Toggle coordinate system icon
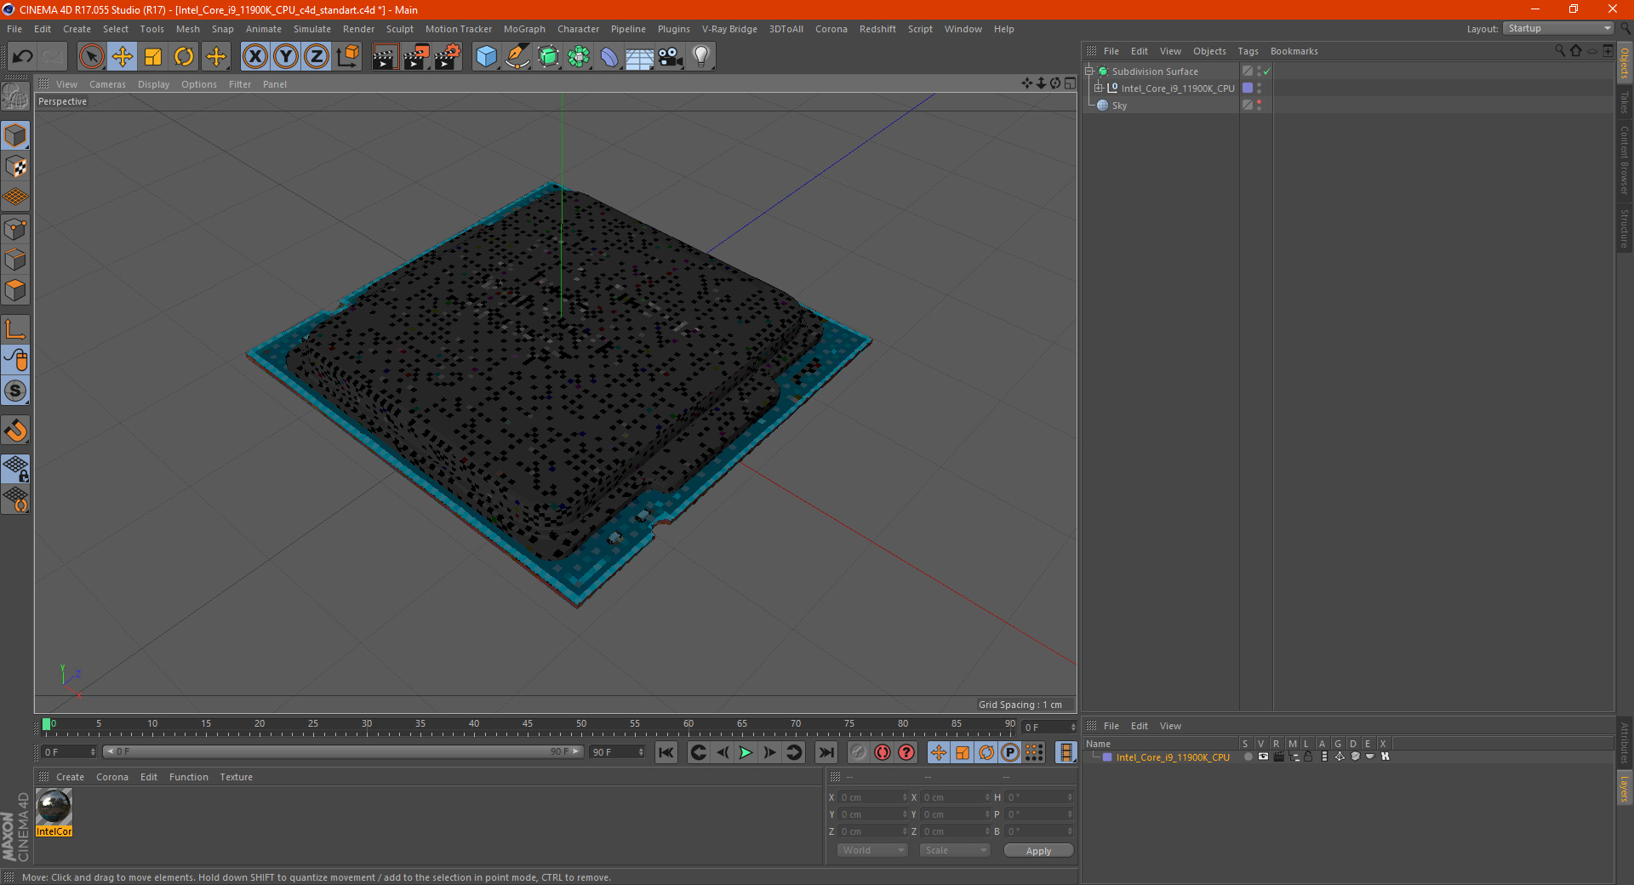The width and height of the screenshot is (1634, 885). 347,57
